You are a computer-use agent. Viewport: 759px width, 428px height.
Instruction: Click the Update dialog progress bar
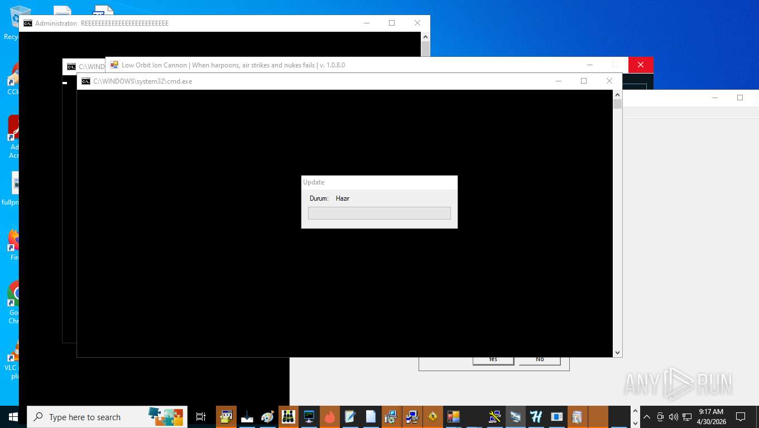coord(379,213)
